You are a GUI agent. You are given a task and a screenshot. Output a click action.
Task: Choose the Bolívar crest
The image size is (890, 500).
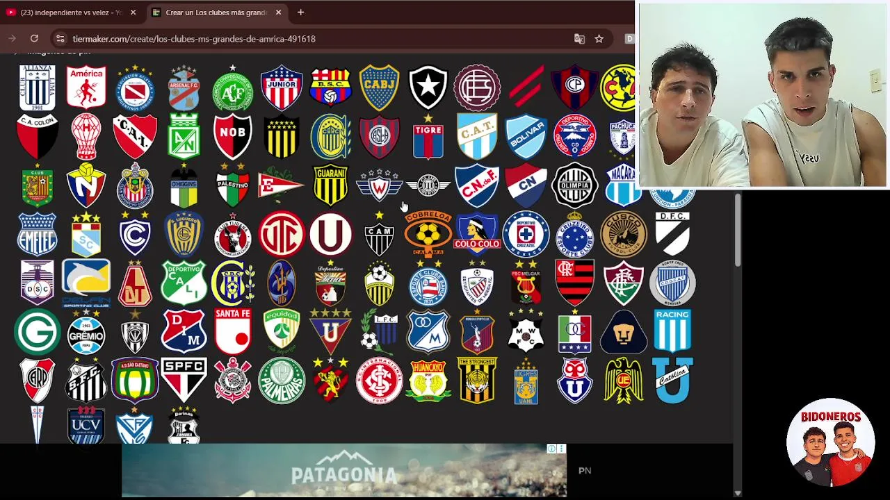(x=526, y=137)
